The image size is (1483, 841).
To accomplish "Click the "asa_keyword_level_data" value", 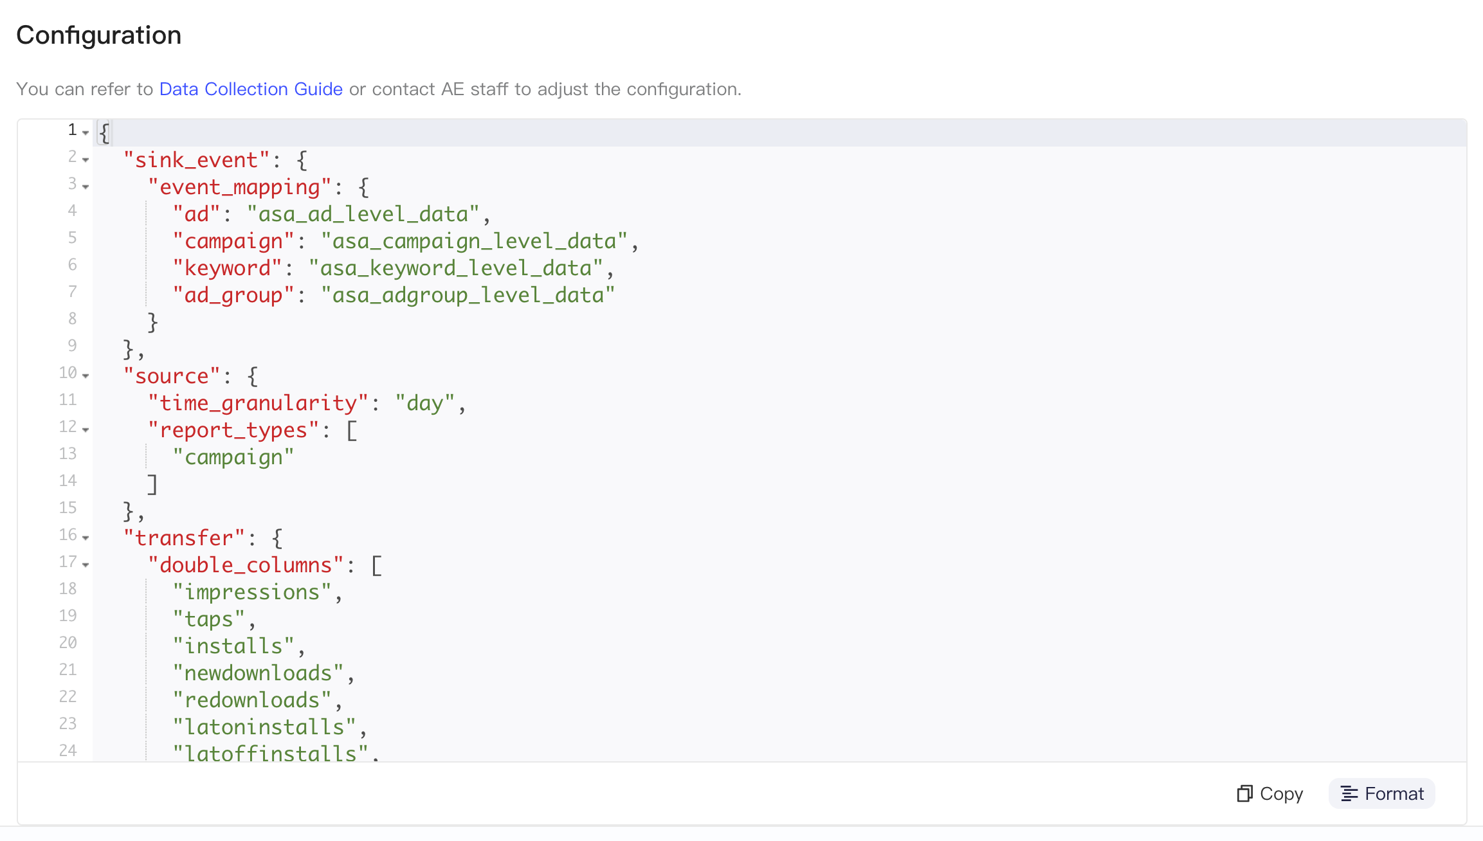I will (455, 268).
